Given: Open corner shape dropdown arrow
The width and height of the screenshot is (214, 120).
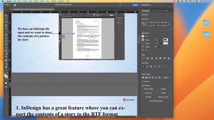Looking at the screenshot, I should coord(169,43).
